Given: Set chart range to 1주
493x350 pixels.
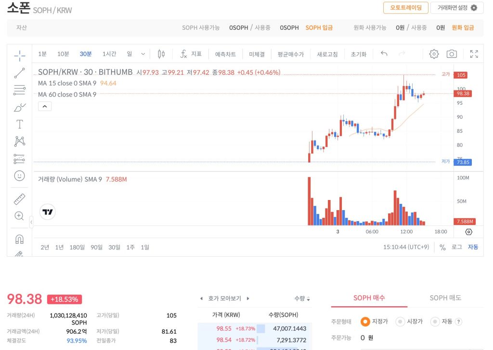Looking at the screenshot, I should [x=130, y=247].
